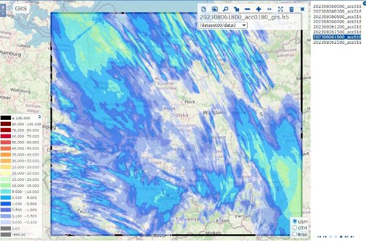Select 202308062100_acc018 file in list
This screenshot has height=241, width=366.
(x=337, y=42)
